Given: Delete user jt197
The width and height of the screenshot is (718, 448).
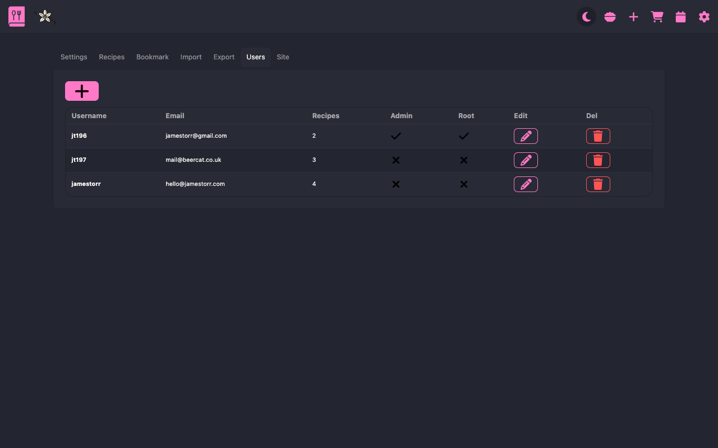Looking at the screenshot, I should coord(598,160).
